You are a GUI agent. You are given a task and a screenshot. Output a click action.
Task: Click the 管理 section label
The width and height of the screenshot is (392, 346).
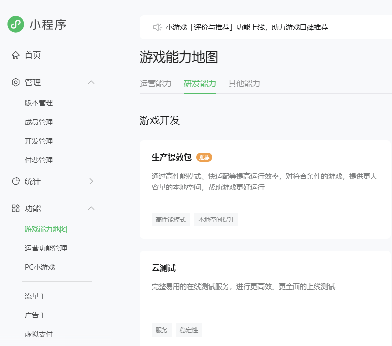click(x=33, y=82)
